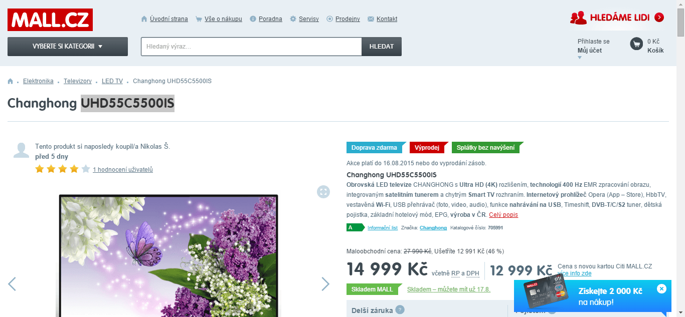Open Skladem – můžete mít už 17.8. link
This screenshot has height=317, width=685.
(x=449, y=289)
